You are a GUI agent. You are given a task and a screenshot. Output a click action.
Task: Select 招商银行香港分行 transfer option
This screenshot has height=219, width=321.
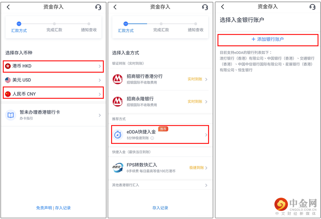point(160,79)
